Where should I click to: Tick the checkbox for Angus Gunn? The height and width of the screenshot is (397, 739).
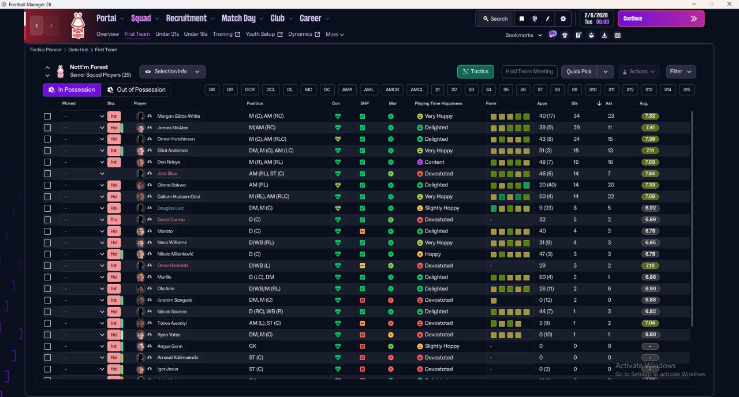click(x=47, y=346)
